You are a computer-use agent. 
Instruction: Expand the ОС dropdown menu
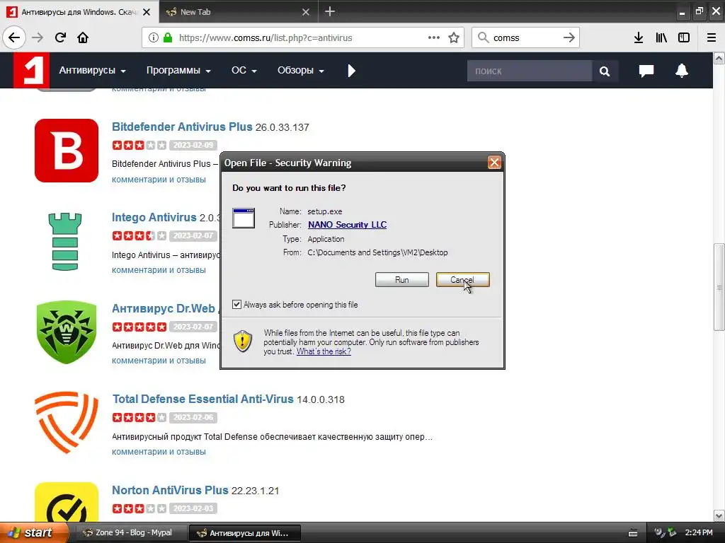click(x=244, y=70)
